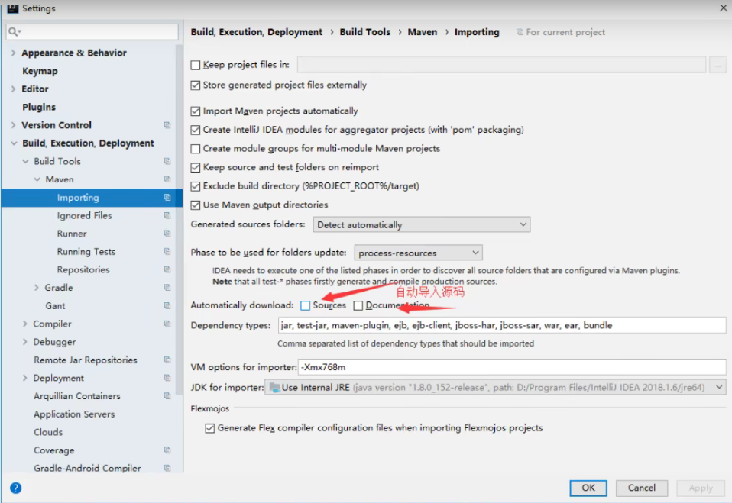
Task: Click project-level icon next to Arquillian Containers
Action: tap(167, 396)
